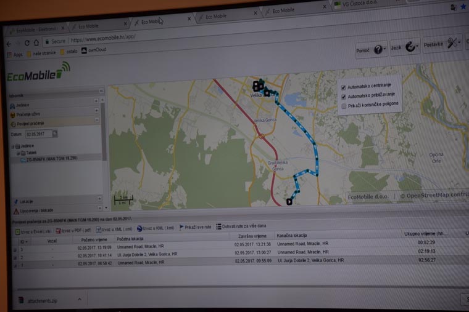
Task: Collapse the Jedinice tree root node
Action: click(x=12, y=146)
